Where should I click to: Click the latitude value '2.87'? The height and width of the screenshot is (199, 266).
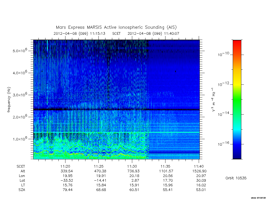tap(135, 181)
